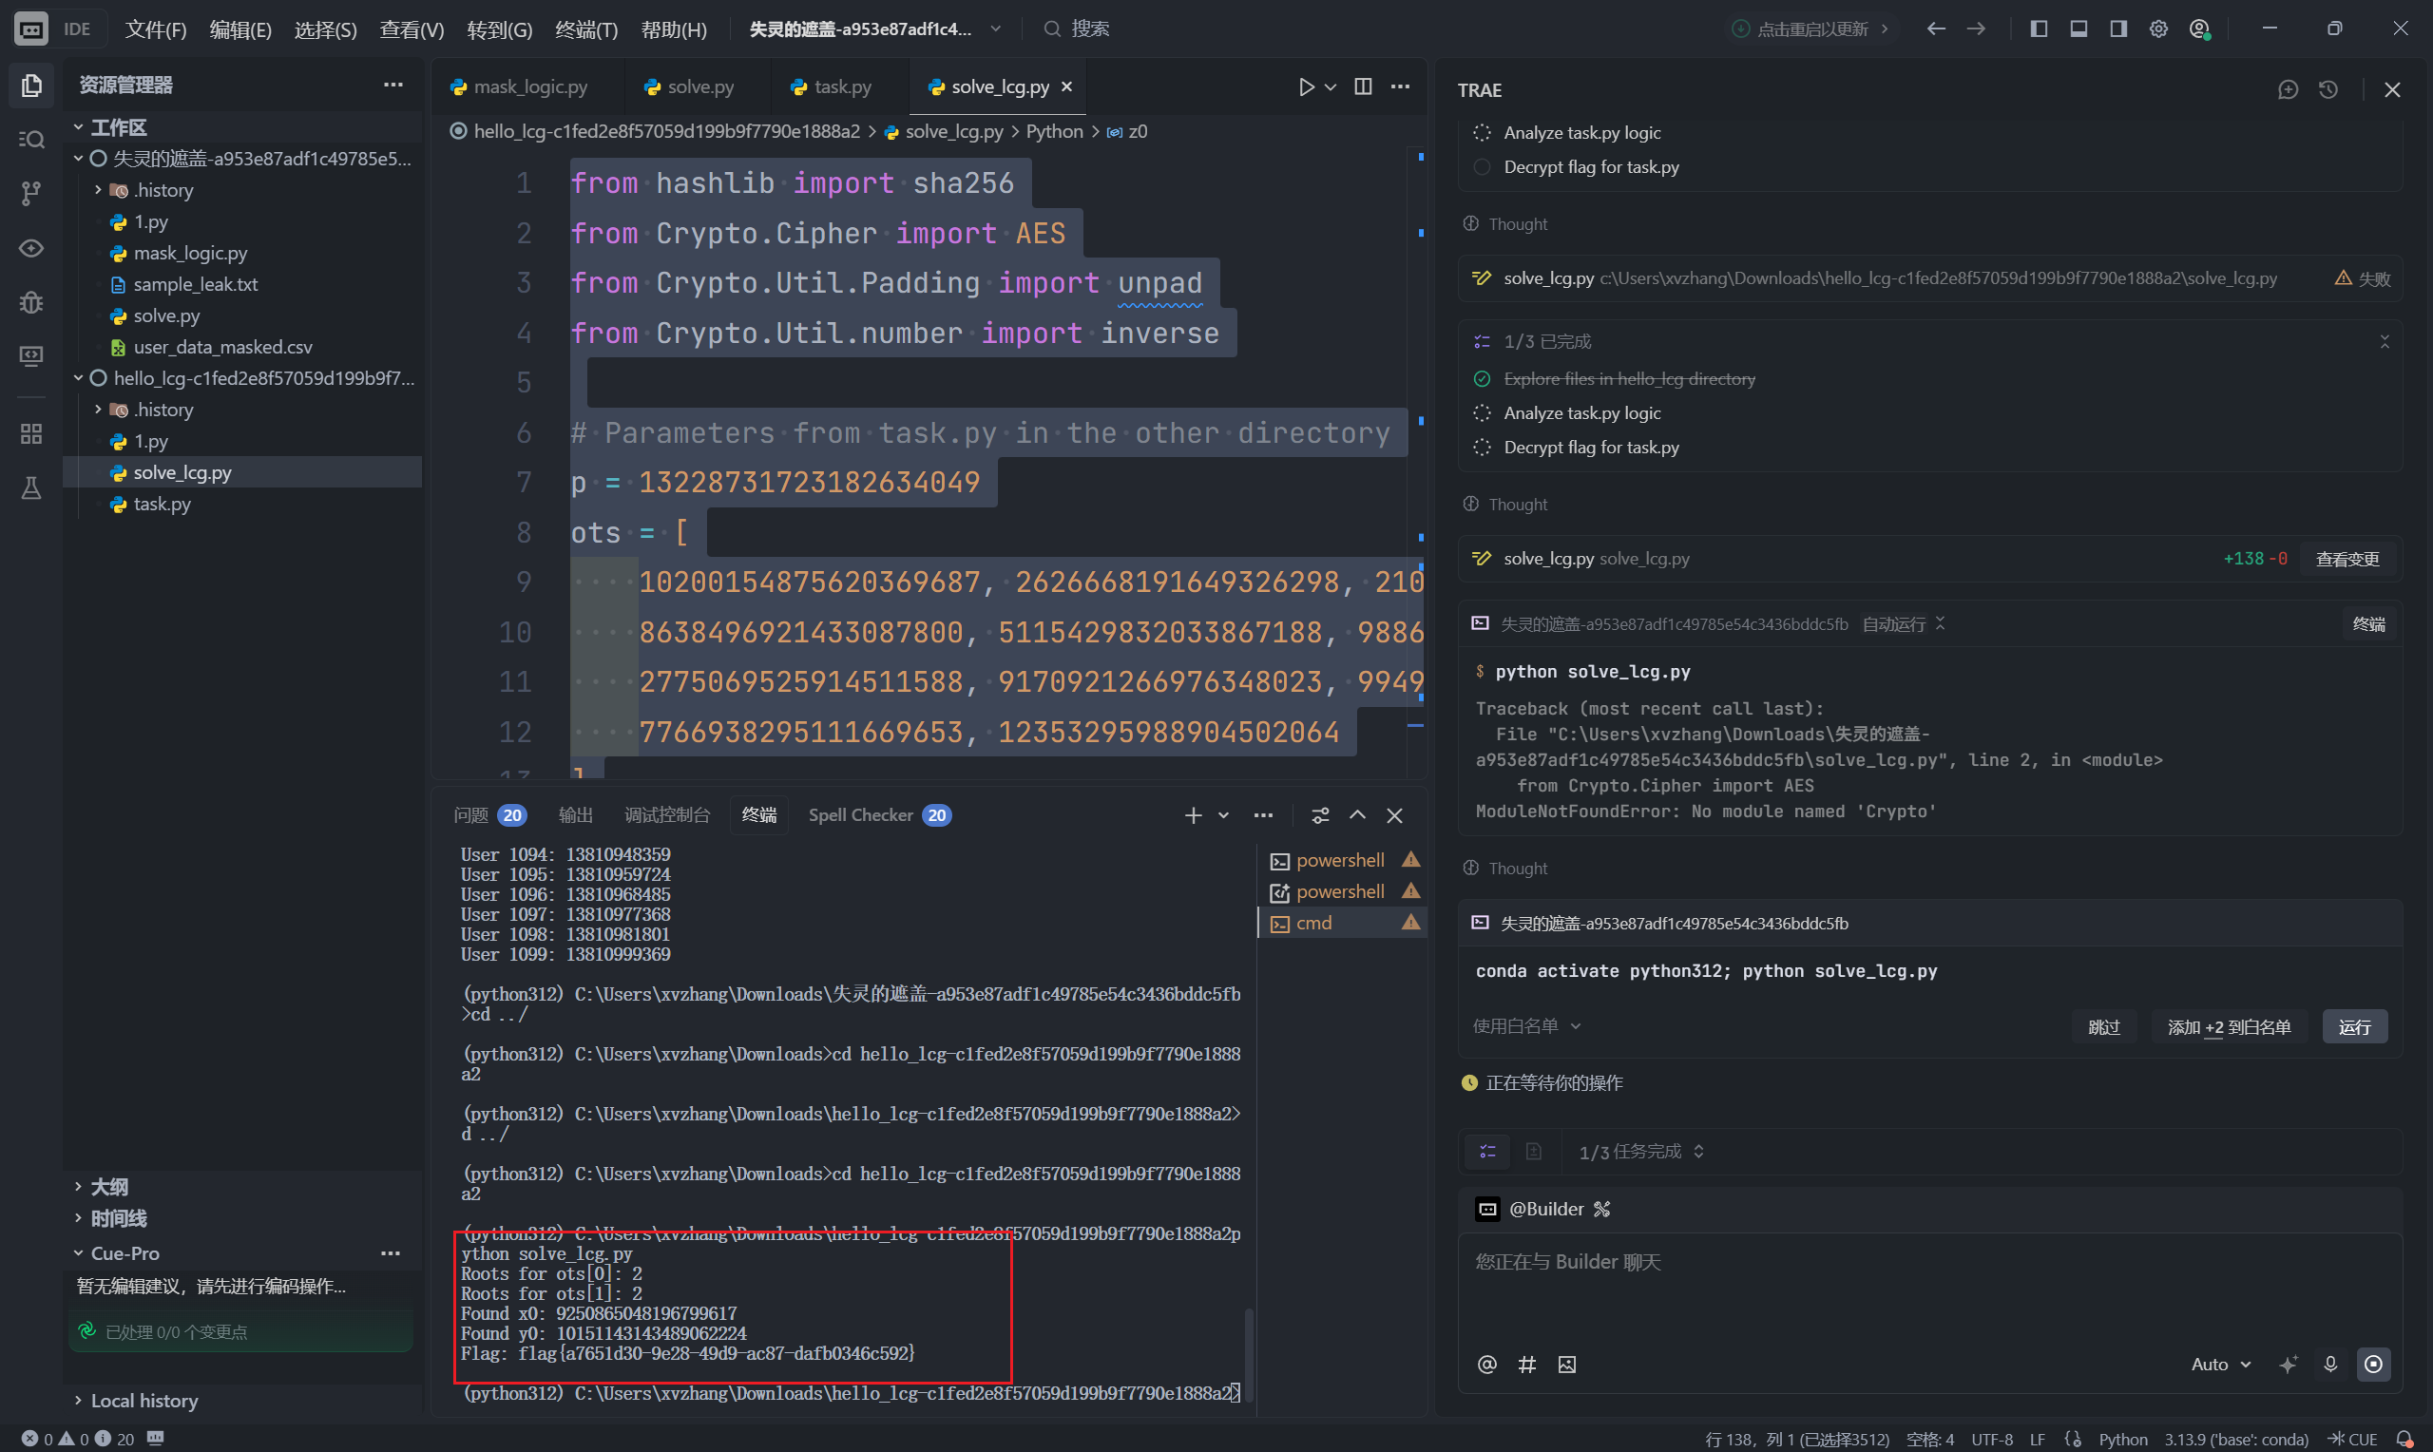Open the 终端(T) menu
The image size is (2433, 1452).
(586, 29)
